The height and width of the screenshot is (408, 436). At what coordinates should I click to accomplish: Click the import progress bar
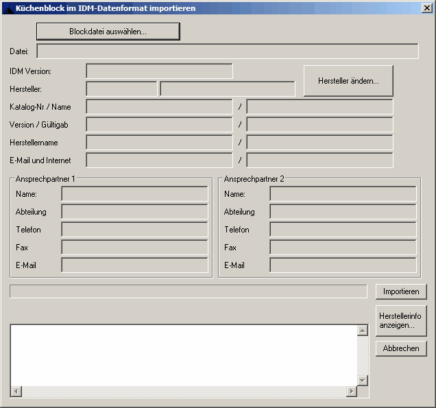click(188, 291)
